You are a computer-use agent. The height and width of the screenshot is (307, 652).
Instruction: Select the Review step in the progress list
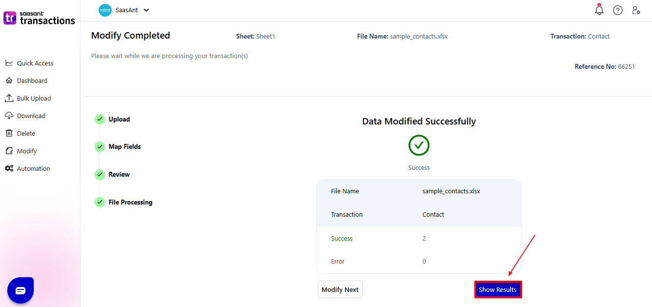tap(100, 174)
